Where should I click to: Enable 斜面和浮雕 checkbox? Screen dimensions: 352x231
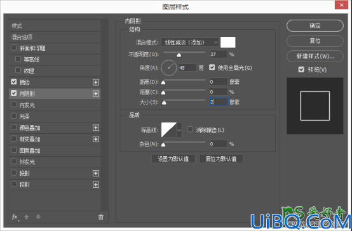tap(14, 48)
